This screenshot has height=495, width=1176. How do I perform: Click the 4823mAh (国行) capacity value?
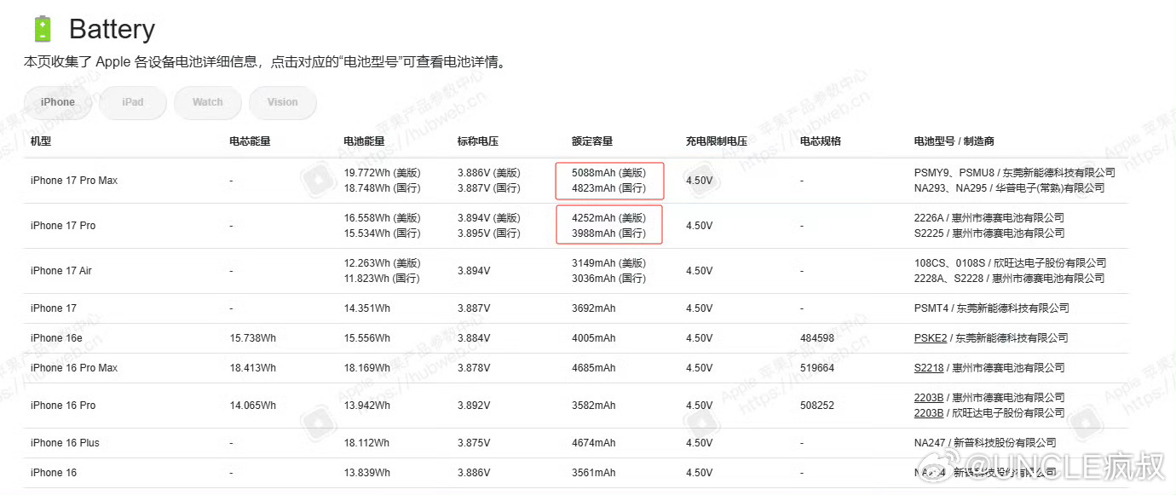[609, 188]
